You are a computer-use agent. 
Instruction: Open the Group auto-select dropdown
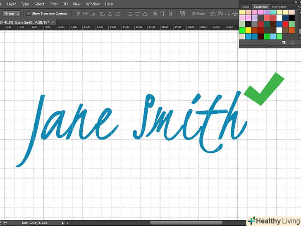(x=12, y=14)
